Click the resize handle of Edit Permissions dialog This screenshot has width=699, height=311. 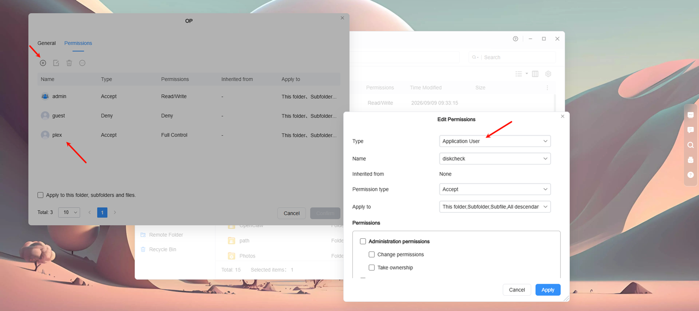[x=566, y=298]
